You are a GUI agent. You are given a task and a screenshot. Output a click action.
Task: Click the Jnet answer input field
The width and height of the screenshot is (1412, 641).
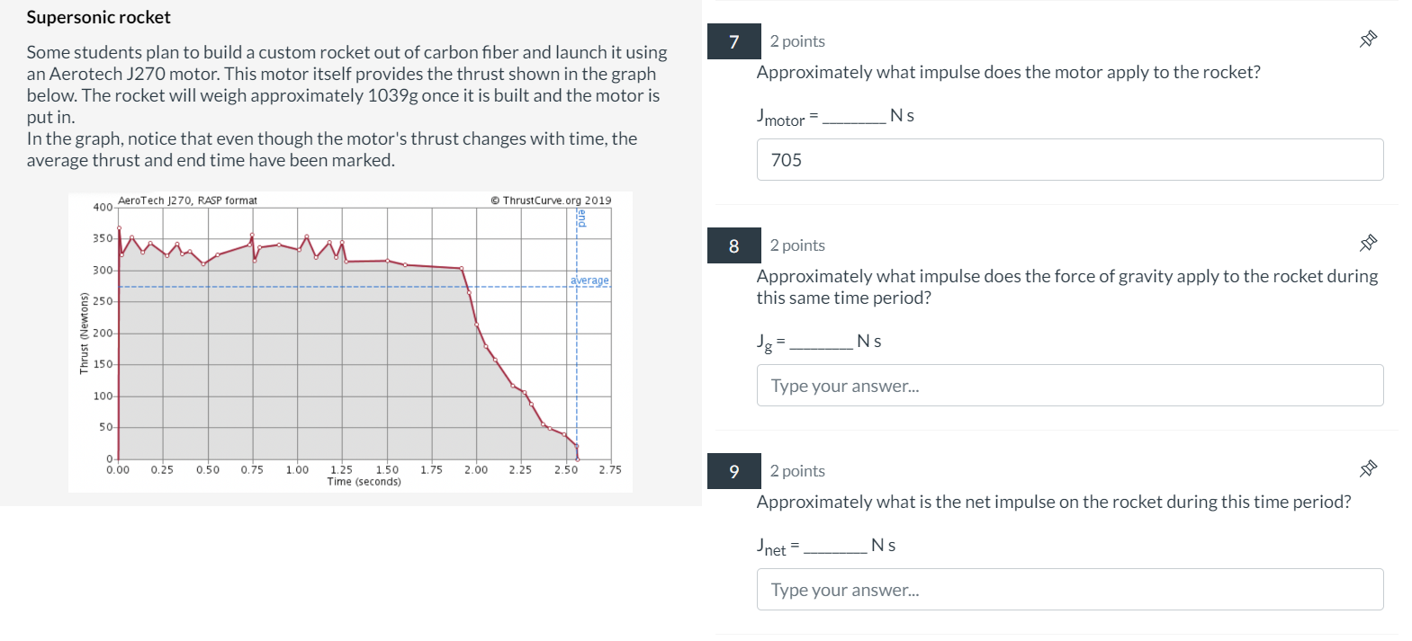(x=1069, y=589)
